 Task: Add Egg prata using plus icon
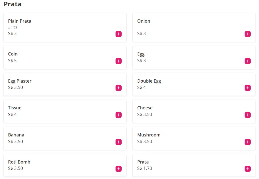pyautogui.click(x=247, y=61)
